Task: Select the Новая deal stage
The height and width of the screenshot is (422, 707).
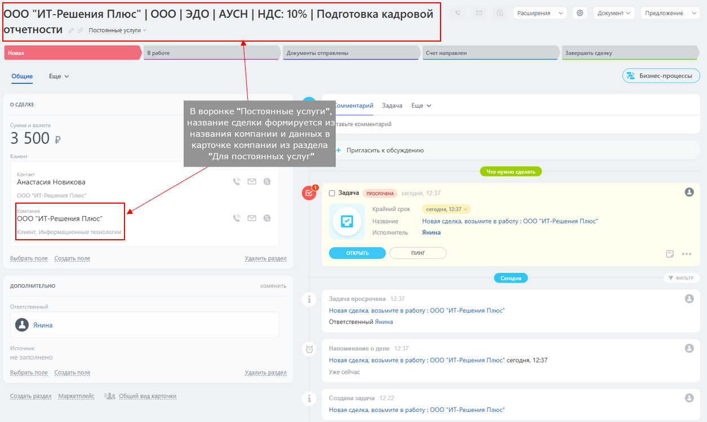Action: pos(72,53)
